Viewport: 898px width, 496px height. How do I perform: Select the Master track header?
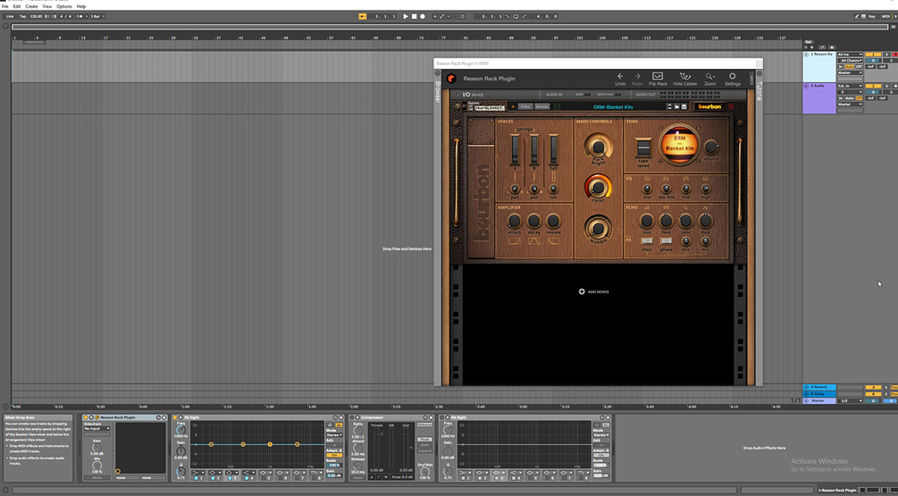click(x=819, y=401)
